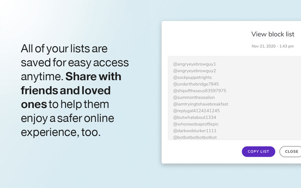Image resolution: width=301 pixels, height=188 pixels.
Task: Click the 'All of your lists are' line
Action: [x=64, y=49]
